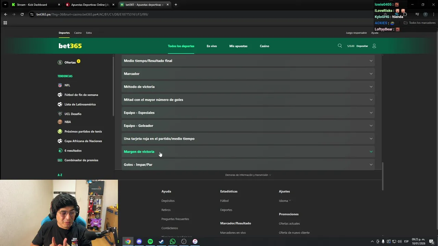Show hidden system tray icons
The height and width of the screenshot is (246, 438).
pyautogui.click(x=372, y=242)
